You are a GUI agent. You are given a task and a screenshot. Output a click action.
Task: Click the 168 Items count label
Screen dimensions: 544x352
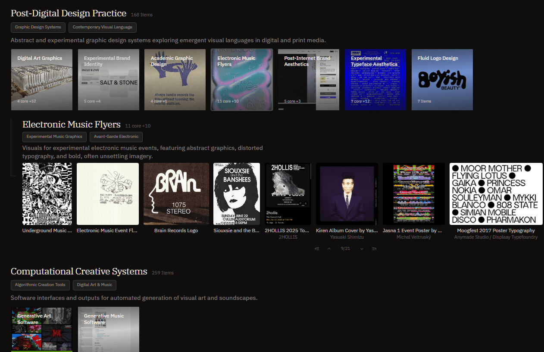[142, 15]
